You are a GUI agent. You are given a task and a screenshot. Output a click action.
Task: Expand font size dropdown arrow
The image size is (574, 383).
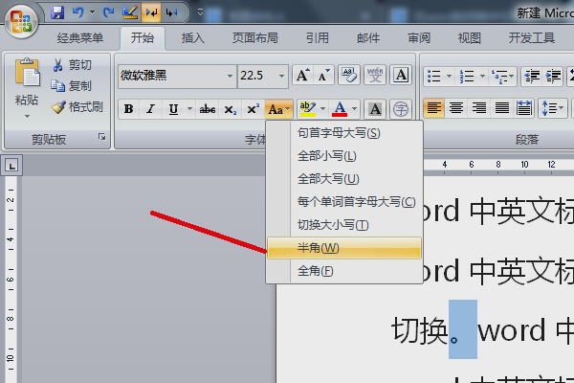coord(281,76)
